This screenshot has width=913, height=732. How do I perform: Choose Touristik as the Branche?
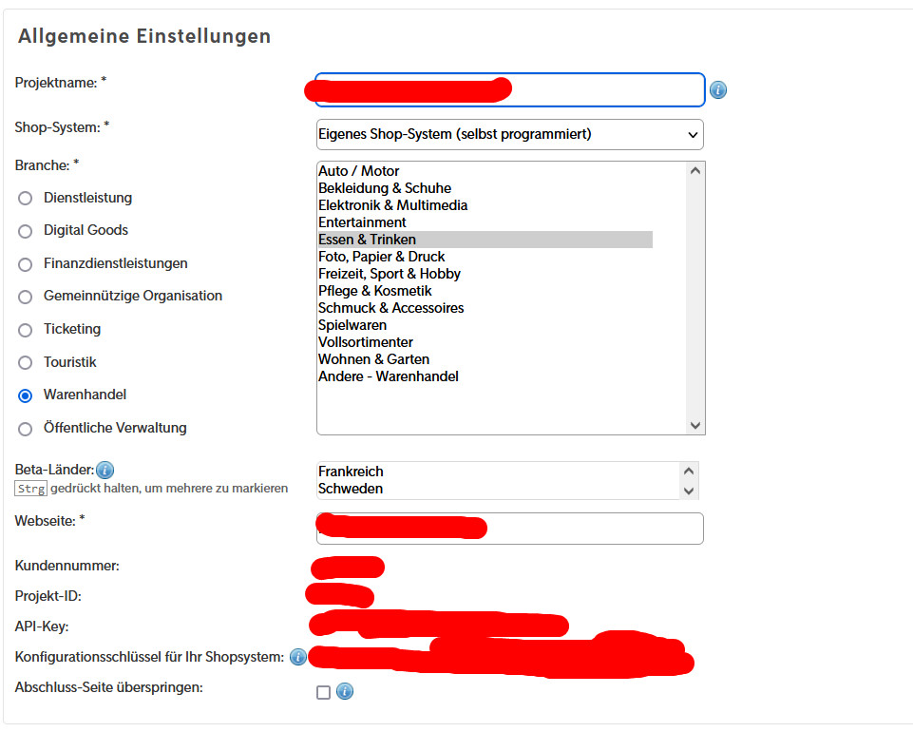point(26,363)
